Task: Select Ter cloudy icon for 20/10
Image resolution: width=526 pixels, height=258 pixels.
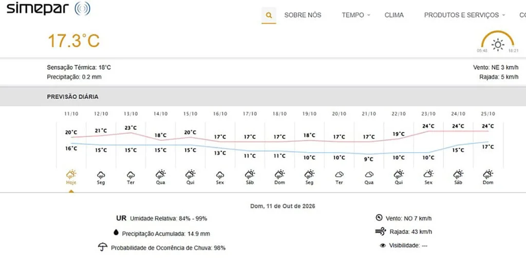Action: pyautogui.click(x=339, y=174)
